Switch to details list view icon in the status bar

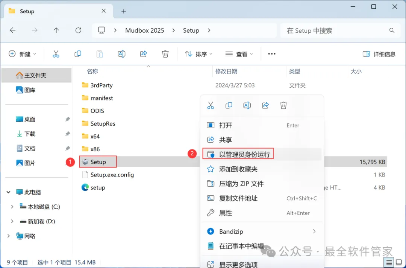tap(389, 263)
